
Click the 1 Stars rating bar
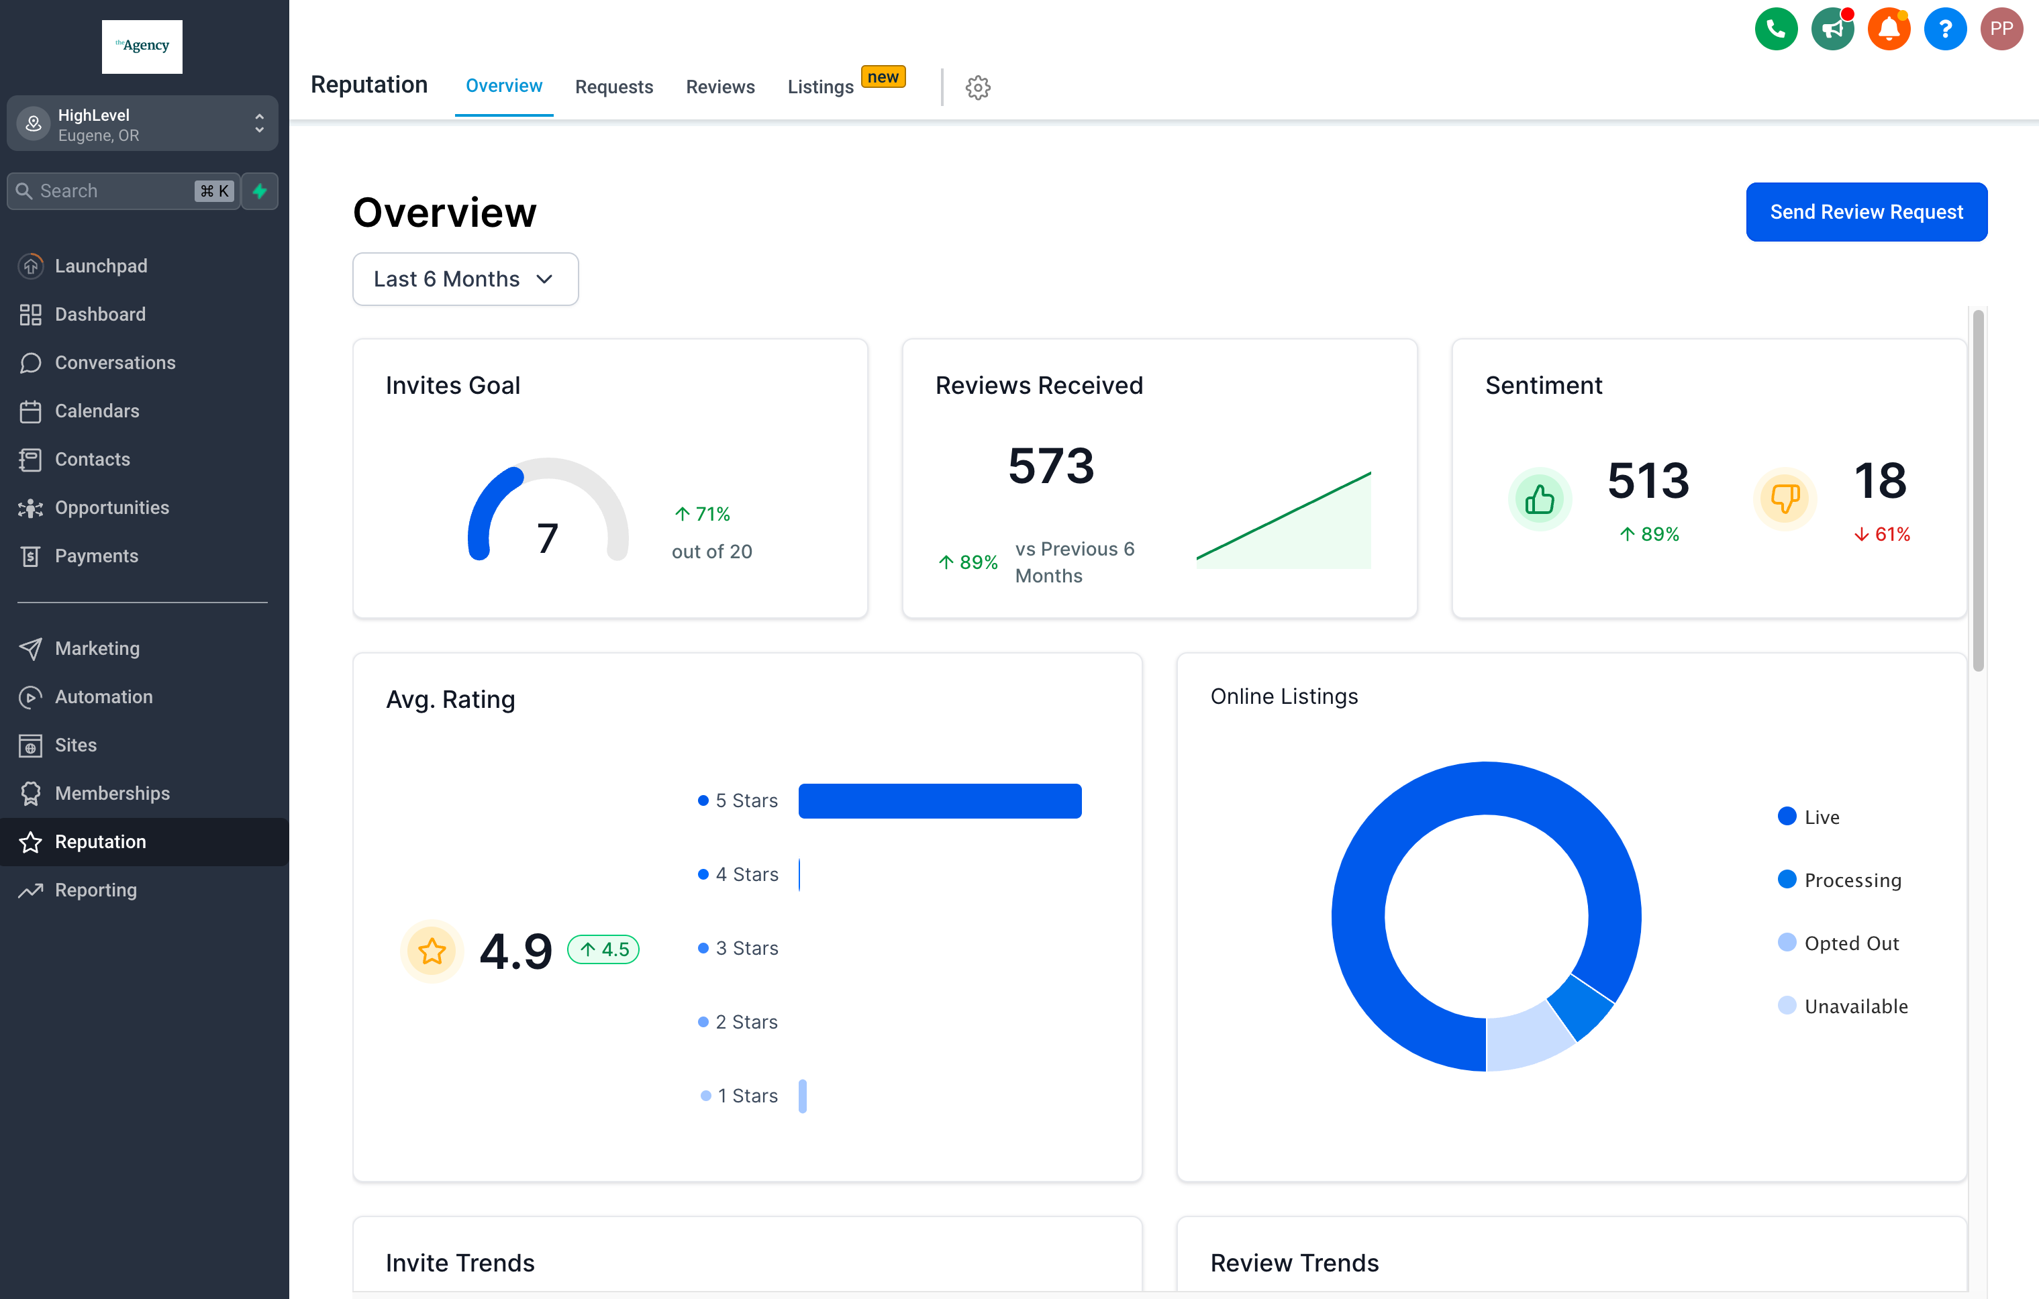coord(803,1096)
